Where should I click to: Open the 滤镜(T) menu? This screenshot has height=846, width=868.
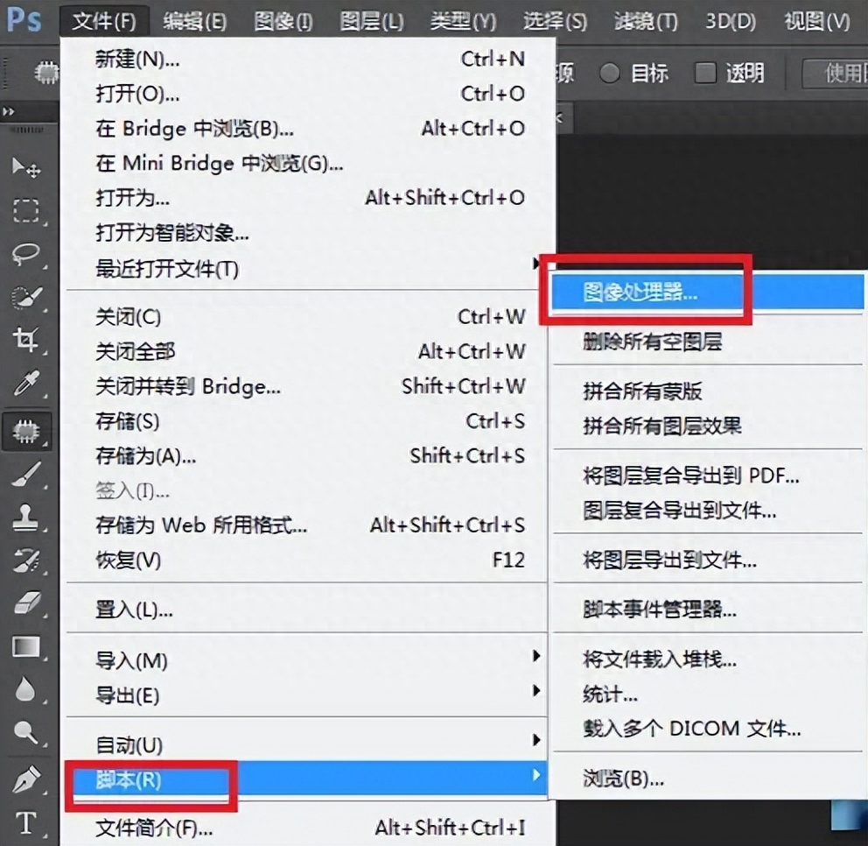pyautogui.click(x=646, y=22)
